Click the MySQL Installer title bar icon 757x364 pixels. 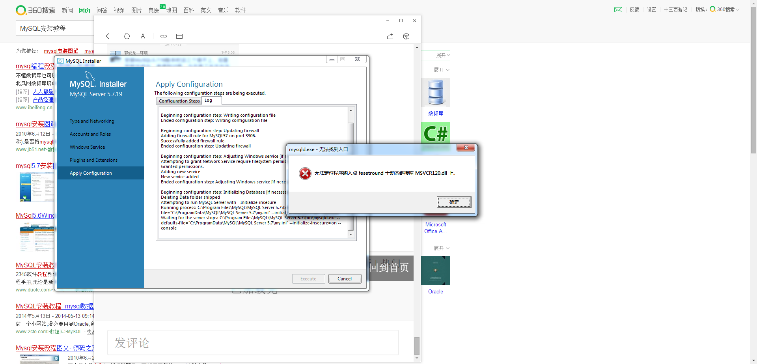point(60,61)
